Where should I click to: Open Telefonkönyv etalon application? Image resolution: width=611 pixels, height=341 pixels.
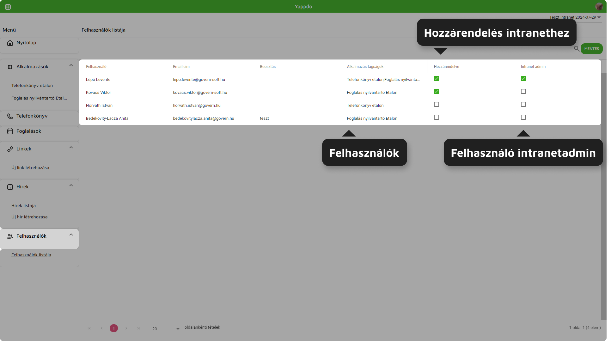click(32, 86)
